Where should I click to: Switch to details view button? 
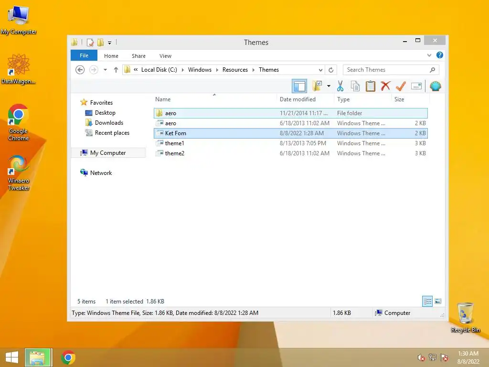click(x=427, y=301)
